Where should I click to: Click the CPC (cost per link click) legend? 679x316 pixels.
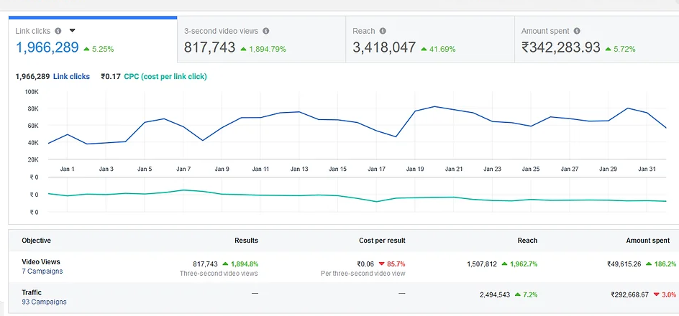[x=165, y=76]
